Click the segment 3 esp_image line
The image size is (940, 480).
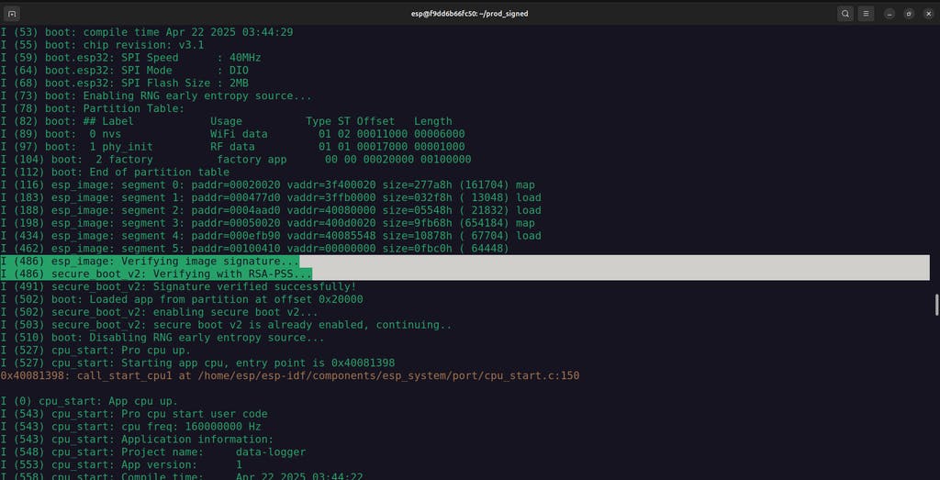pyautogui.click(x=267, y=223)
